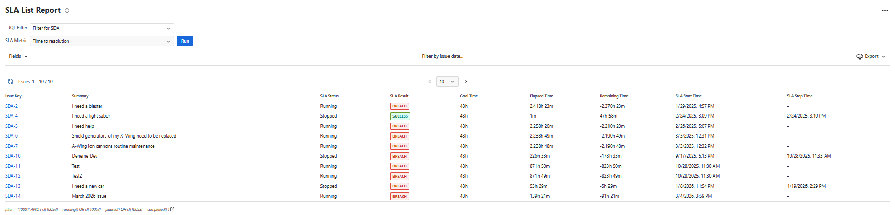Open the three-dot more options menu
The height and width of the screenshot is (215, 895).
pos(885,11)
